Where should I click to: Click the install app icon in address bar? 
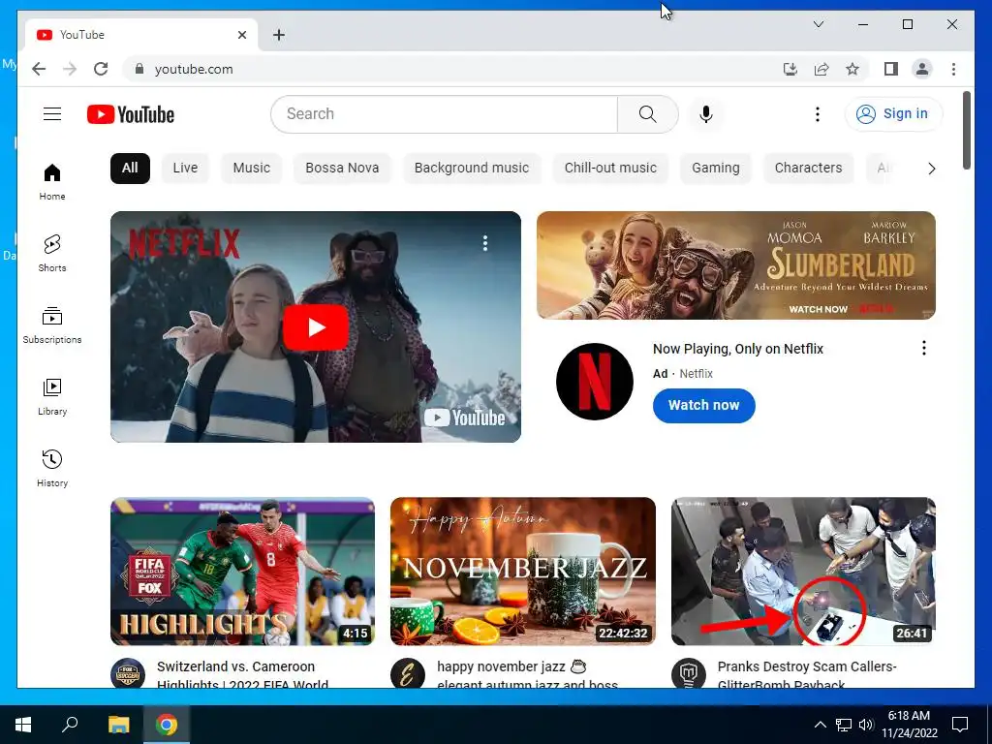pos(790,69)
